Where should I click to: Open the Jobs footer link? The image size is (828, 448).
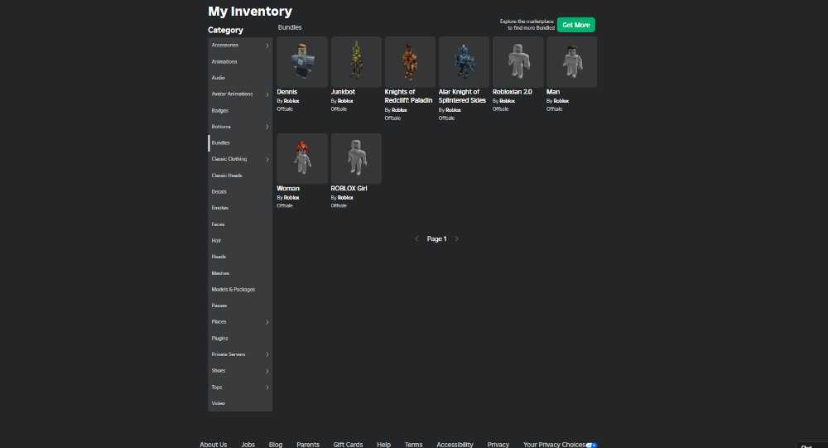[x=248, y=445]
